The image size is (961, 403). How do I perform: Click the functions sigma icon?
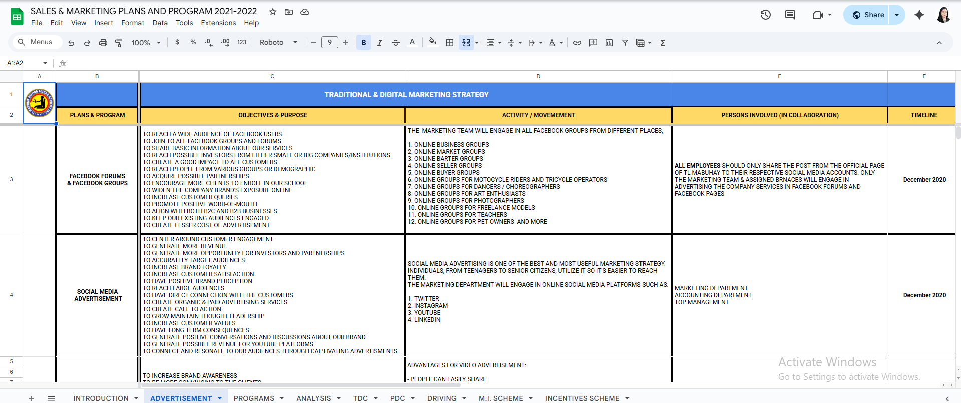[662, 43]
